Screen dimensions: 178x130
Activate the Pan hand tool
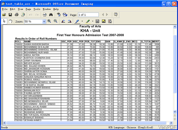click(x=10, y=21)
